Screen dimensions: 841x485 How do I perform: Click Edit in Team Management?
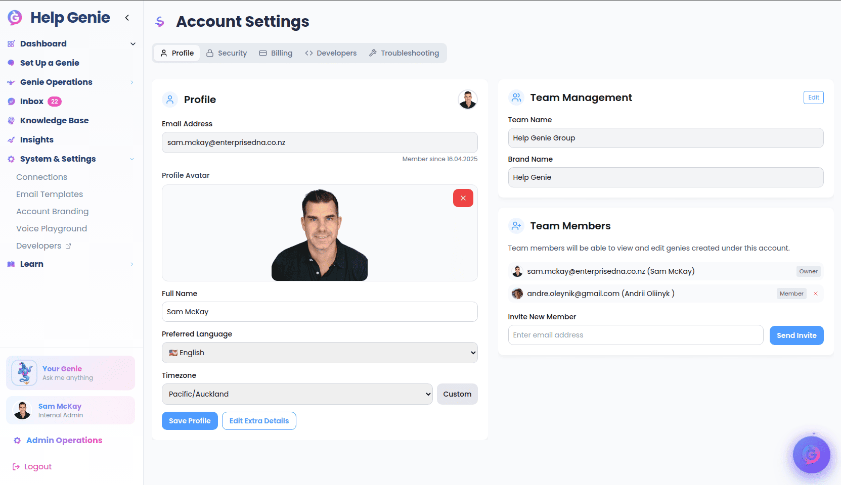(814, 98)
